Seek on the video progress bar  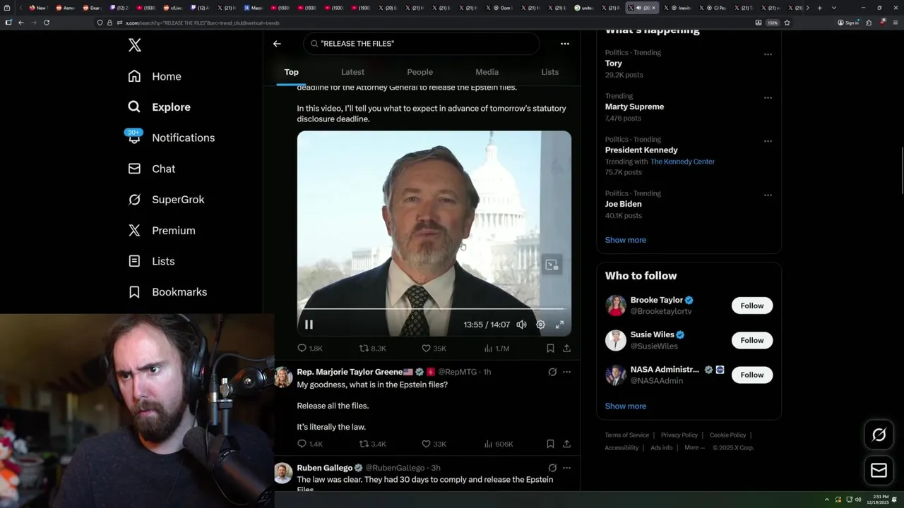coord(434,309)
